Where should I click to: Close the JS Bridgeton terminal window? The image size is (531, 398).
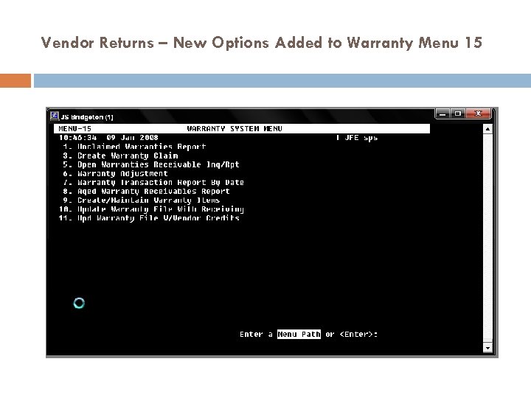(478, 114)
